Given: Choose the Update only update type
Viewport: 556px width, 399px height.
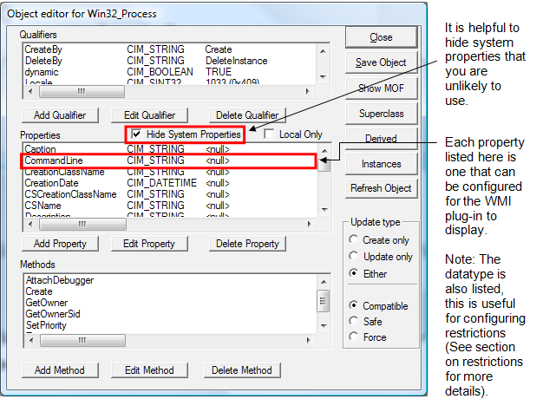Looking at the screenshot, I should [x=353, y=257].
